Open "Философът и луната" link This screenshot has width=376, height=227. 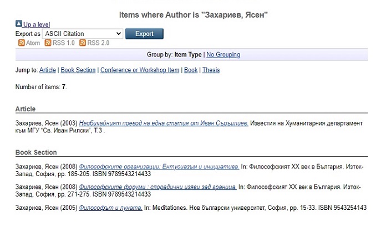111,208
